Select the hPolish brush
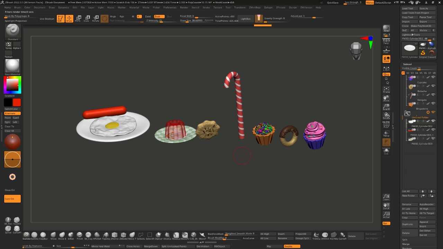Image resolution: width=443 pixels, height=249 pixels. pyautogui.click(x=97, y=236)
